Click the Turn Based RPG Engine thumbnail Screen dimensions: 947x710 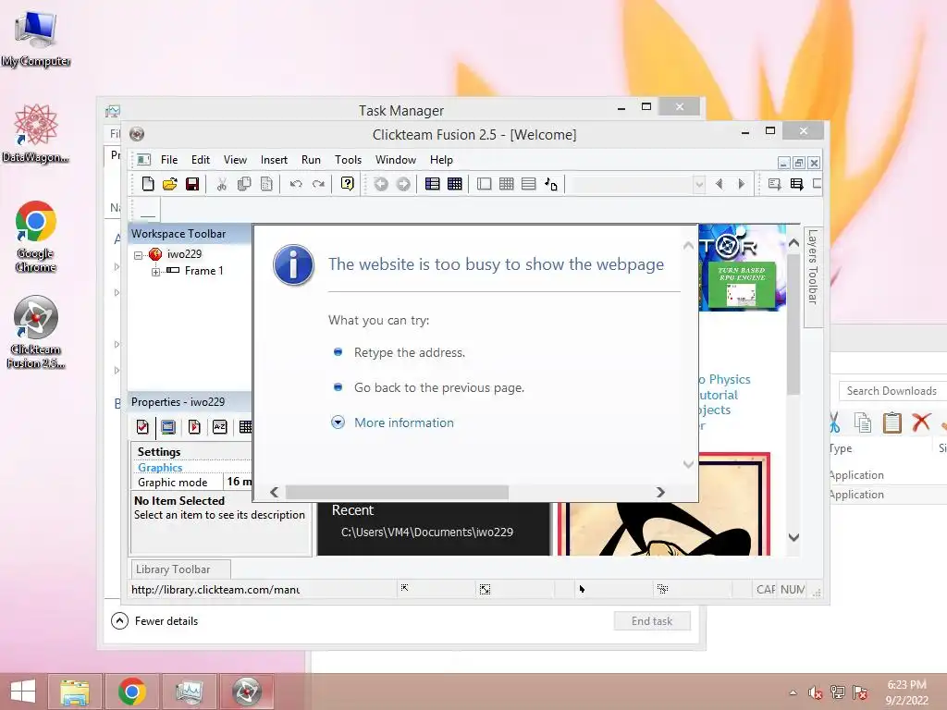tap(742, 286)
